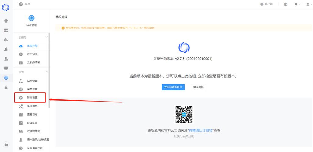Click the blue swirl logo at top-left
The height and width of the screenshot is (152, 313).
coord(5,8)
